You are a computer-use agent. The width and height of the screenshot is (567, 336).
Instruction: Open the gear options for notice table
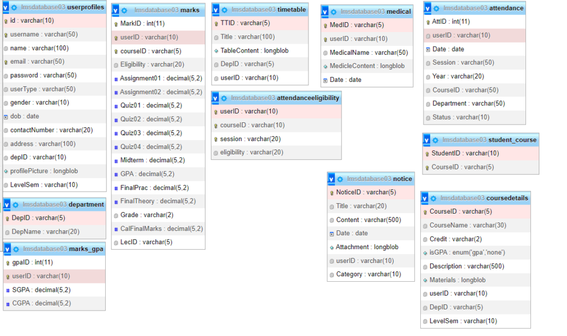(x=340, y=179)
